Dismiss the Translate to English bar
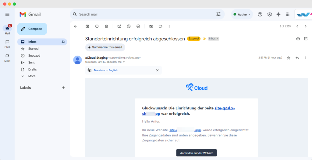 point(158,70)
